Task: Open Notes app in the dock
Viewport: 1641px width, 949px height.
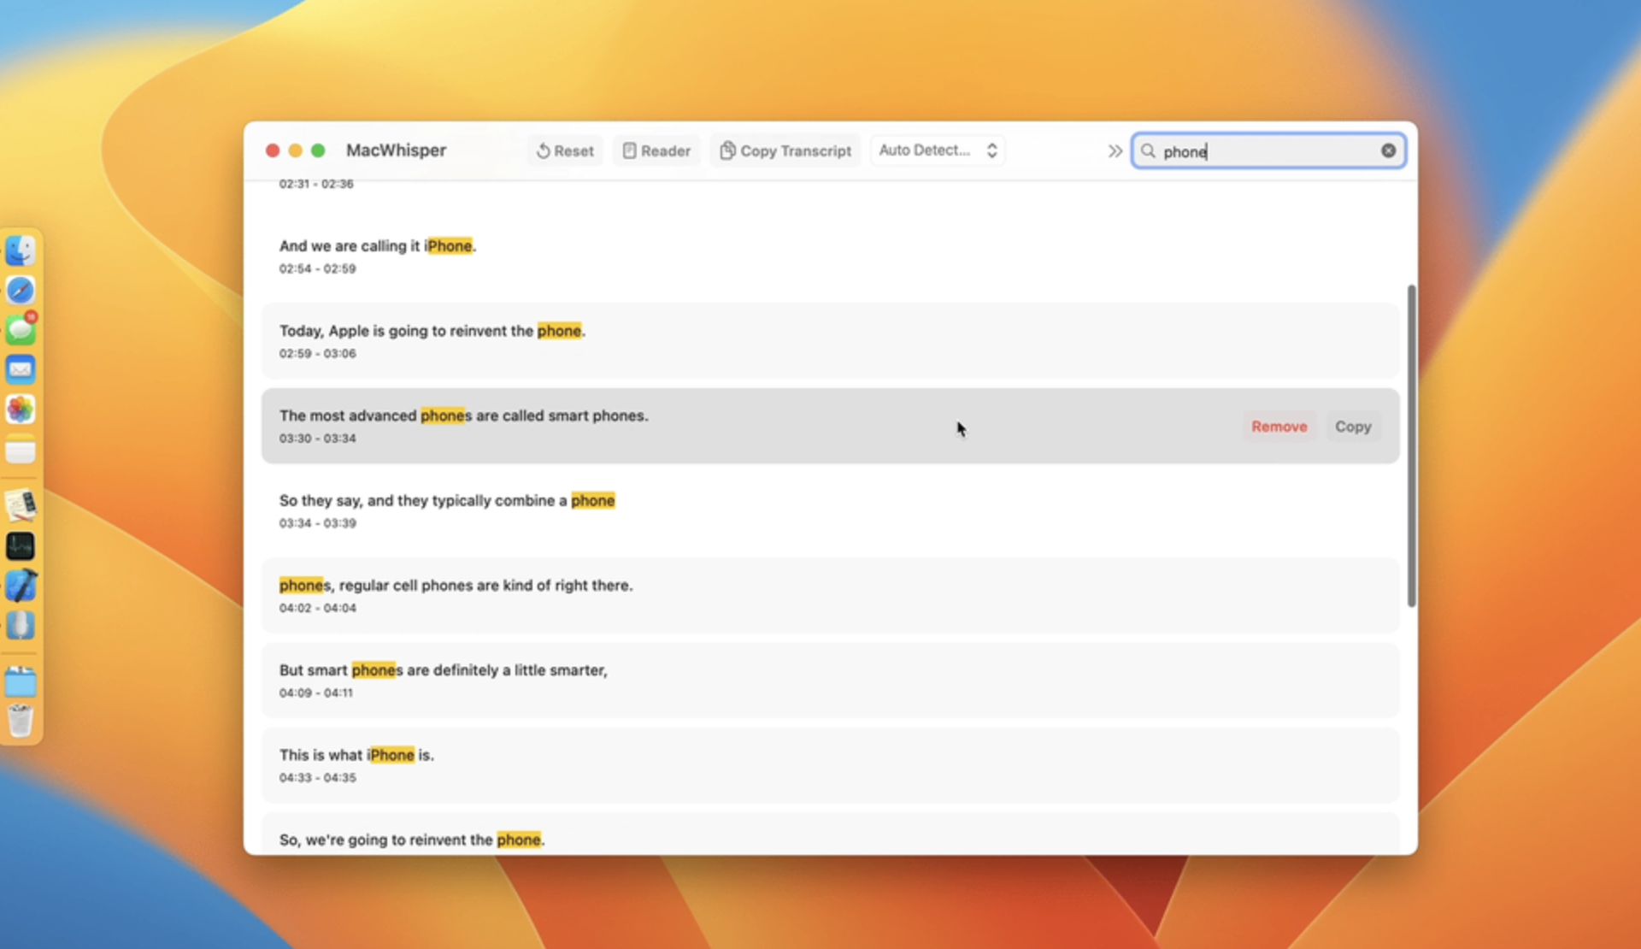Action: point(21,450)
